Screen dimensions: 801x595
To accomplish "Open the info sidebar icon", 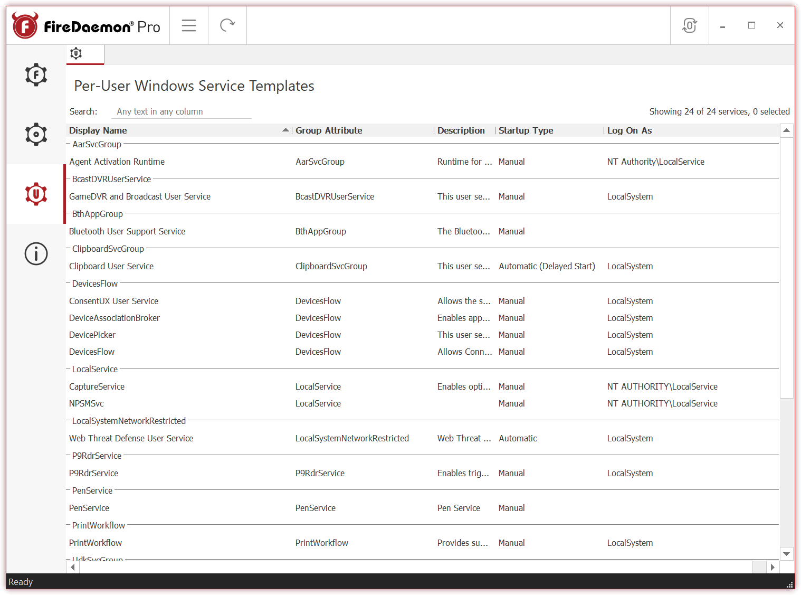I will pyautogui.click(x=36, y=254).
